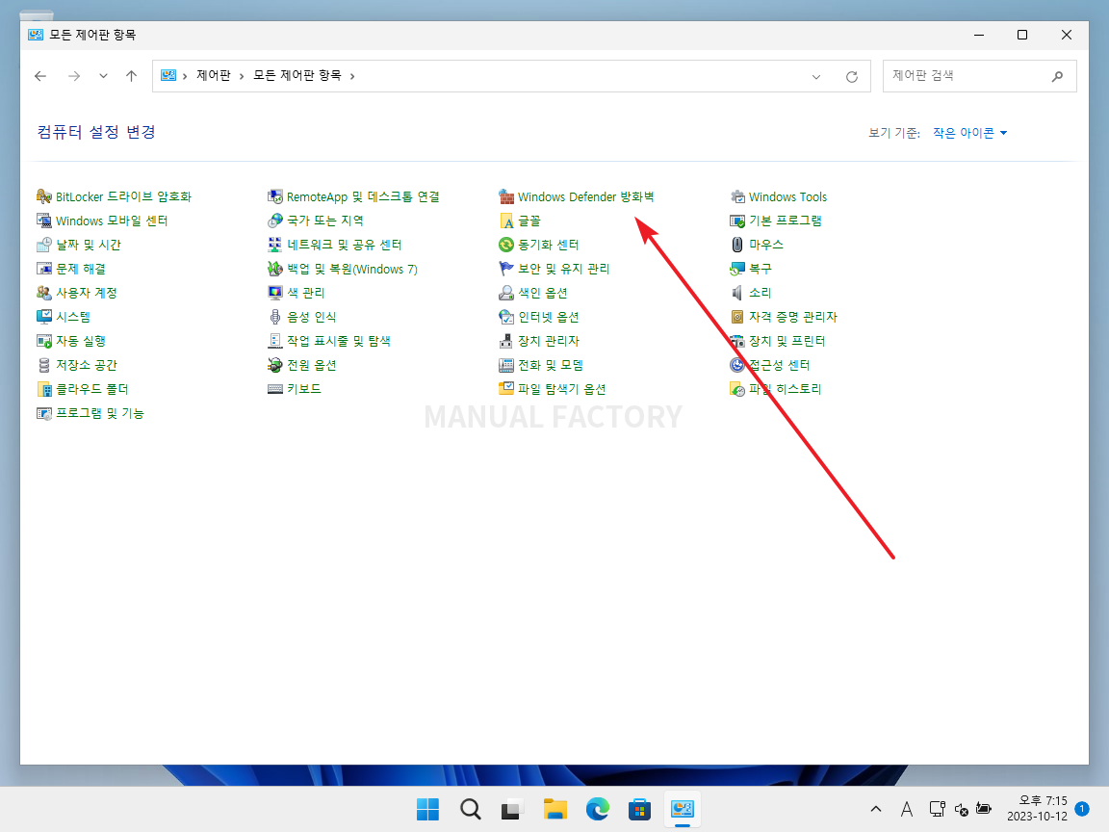Click the 백업 및 복원(Windows 7) icon
Viewport: 1109px width, 832px height.
[x=275, y=269]
